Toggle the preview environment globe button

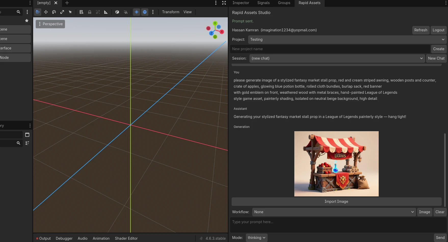click(x=145, y=12)
